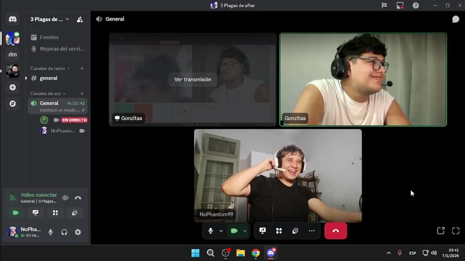Open Discord Help question mark
Image resolution: width=465 pixels, height=261 pixels.
(416, 5)
